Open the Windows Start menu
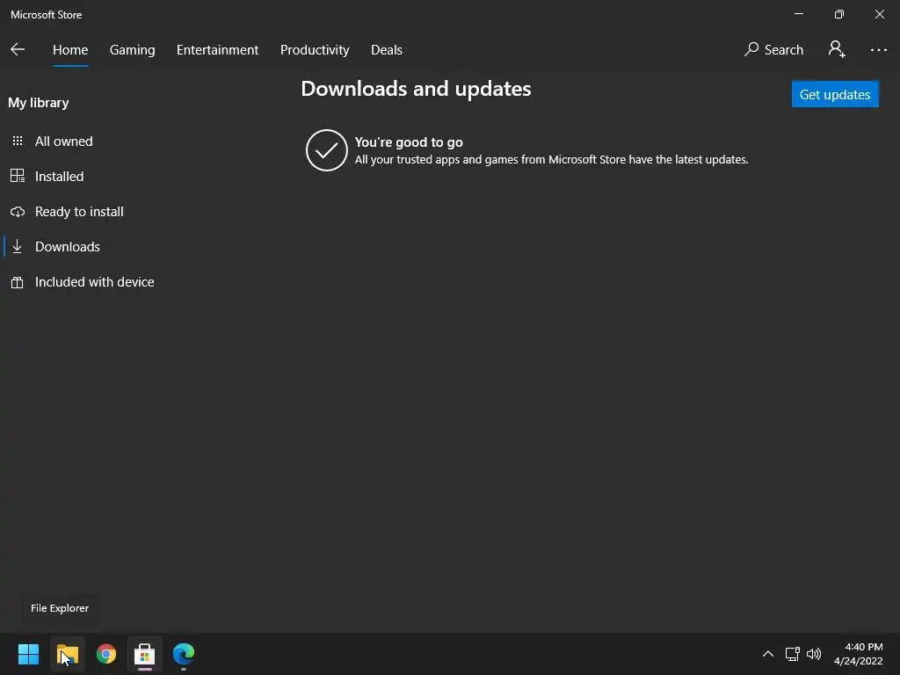The image size is (900, 675). [x=28, y=654]
